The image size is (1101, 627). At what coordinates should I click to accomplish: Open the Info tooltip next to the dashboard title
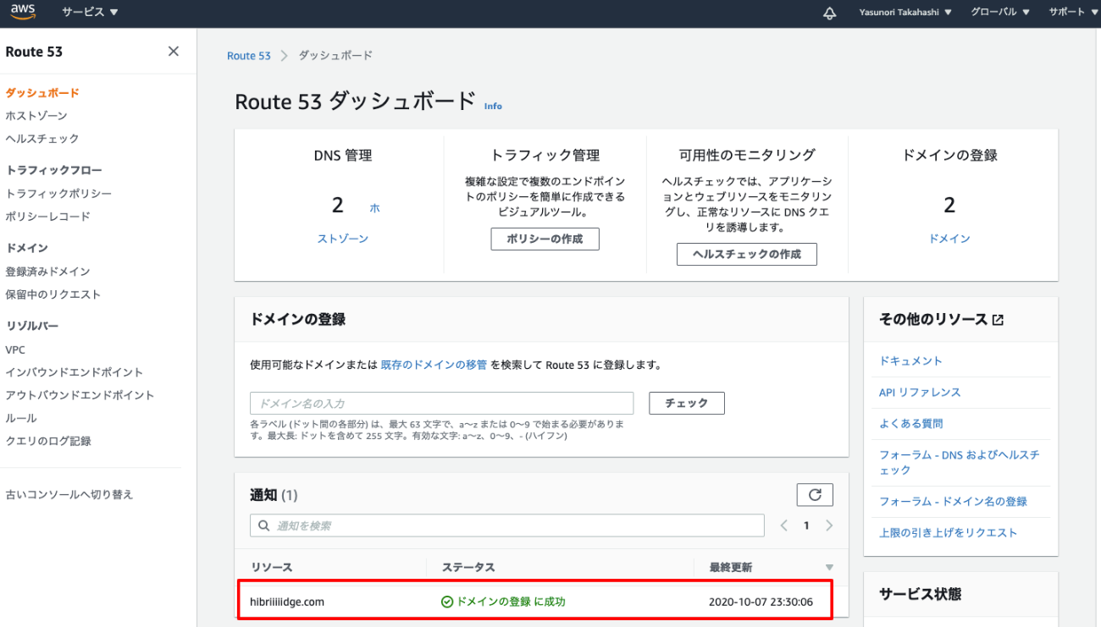click(x=493, y=106)
